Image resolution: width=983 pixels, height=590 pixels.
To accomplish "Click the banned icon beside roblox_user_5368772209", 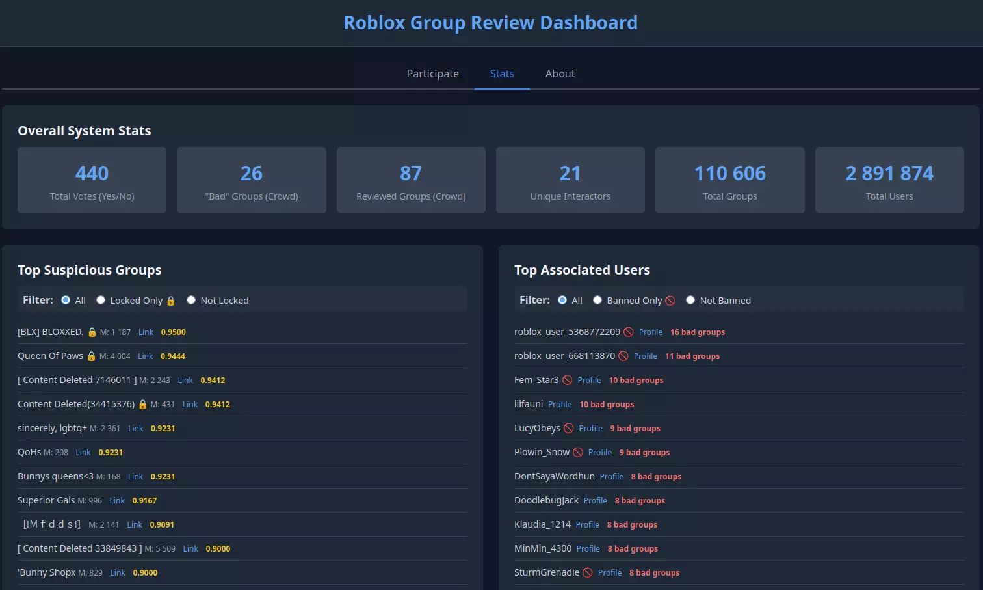I will click(x=629, y=332).
